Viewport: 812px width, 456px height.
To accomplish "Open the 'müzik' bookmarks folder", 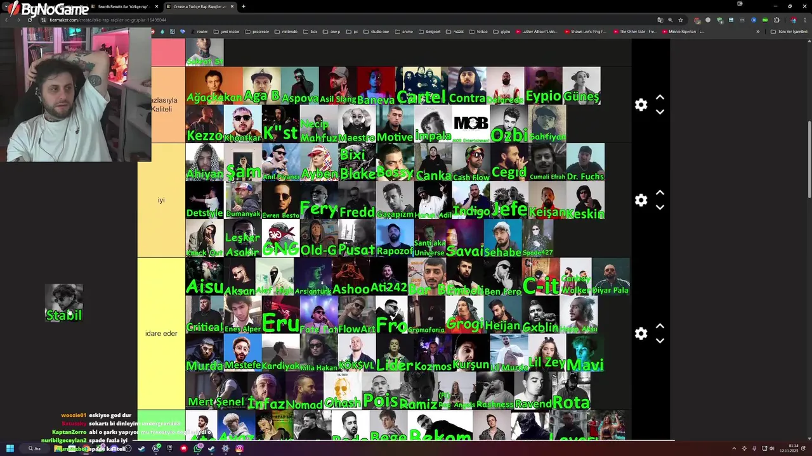I will (456, 32).
